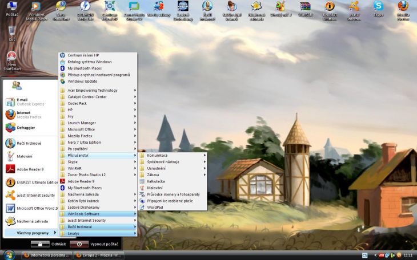This screenshot has height=260, width=417.
Task: Open DAEMON Tools Lite desktop shortcut
Action: pos(85,11)
